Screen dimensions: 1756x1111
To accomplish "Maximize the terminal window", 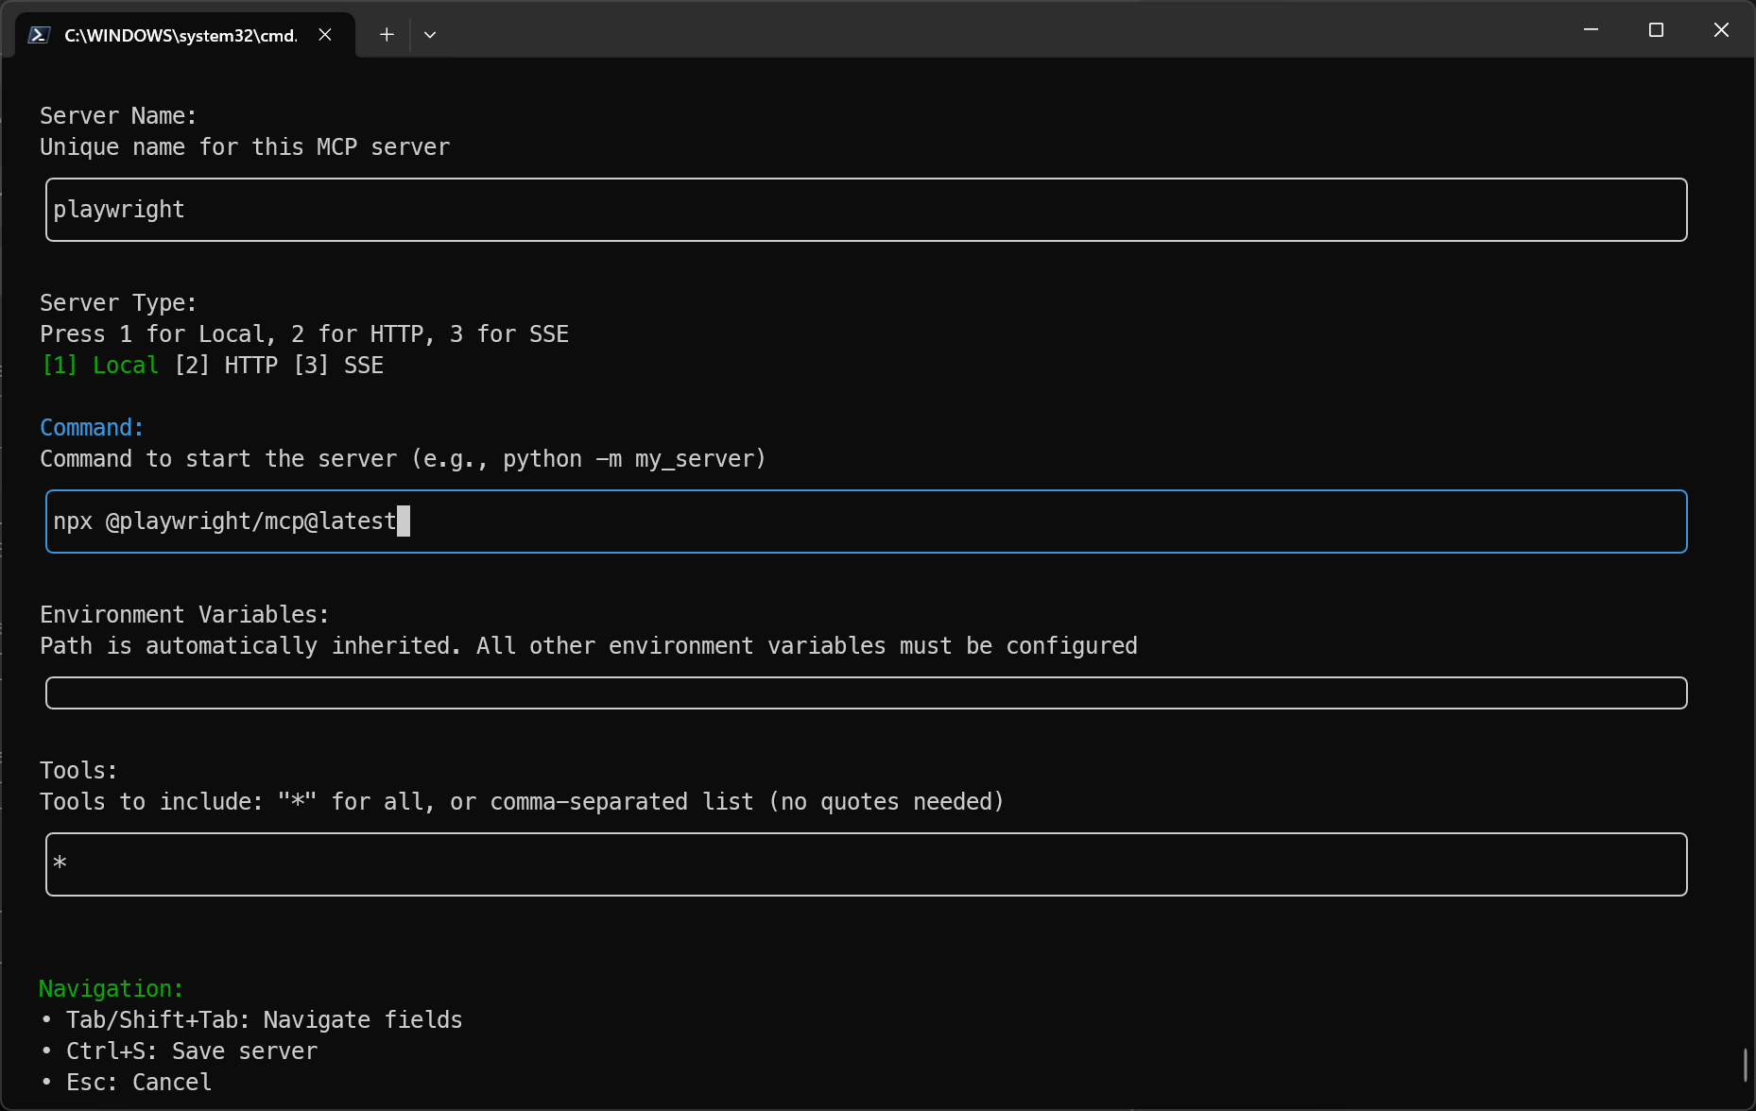I will 1656,30.
